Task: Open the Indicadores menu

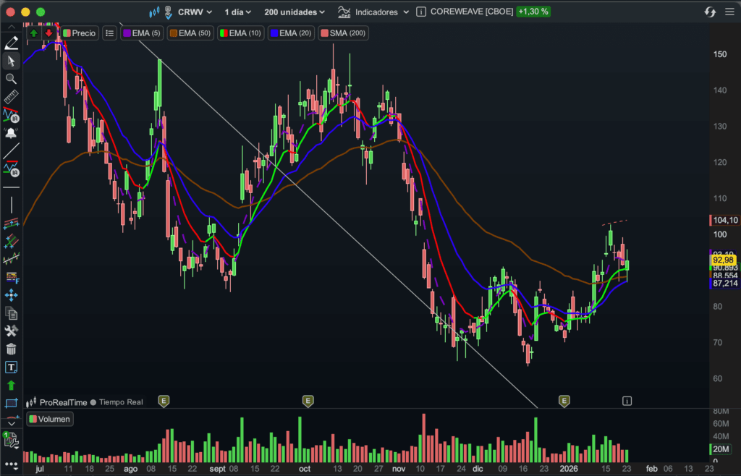Action: [374, 12]
